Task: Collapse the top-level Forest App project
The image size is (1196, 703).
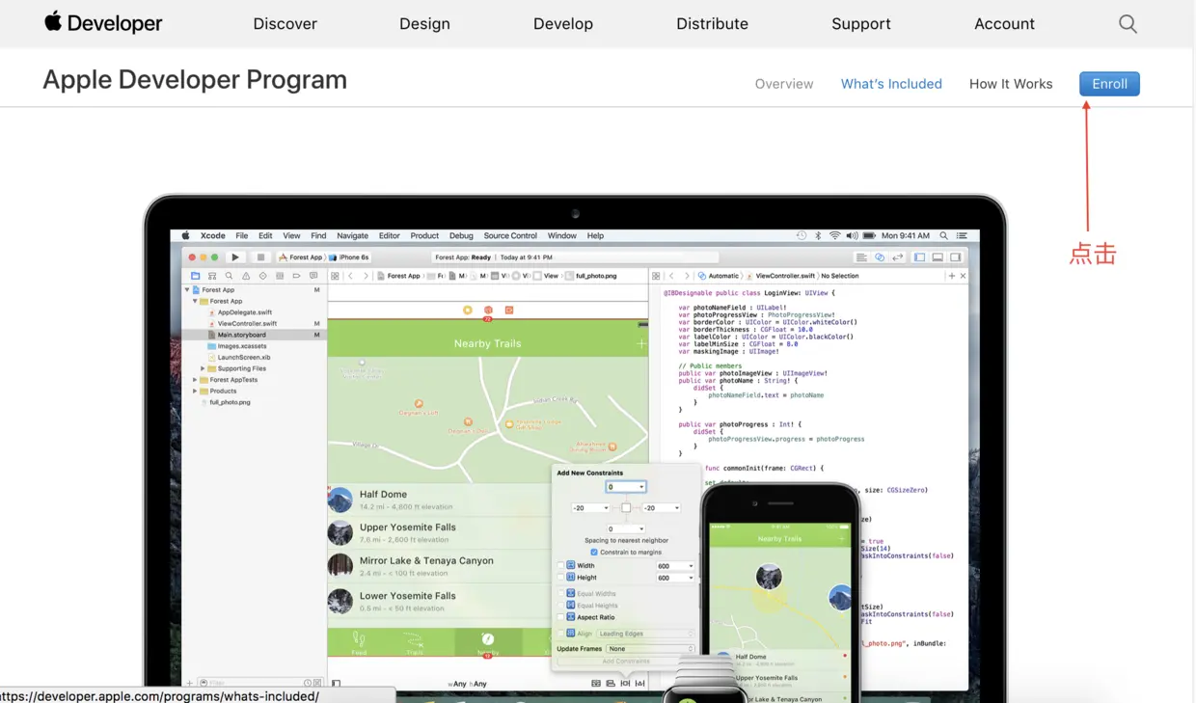Action: click(187, 289)
